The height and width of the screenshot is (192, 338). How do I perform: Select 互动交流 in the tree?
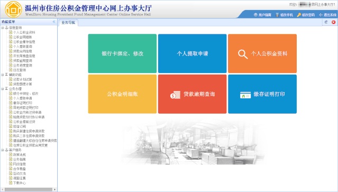click(20, 173)
